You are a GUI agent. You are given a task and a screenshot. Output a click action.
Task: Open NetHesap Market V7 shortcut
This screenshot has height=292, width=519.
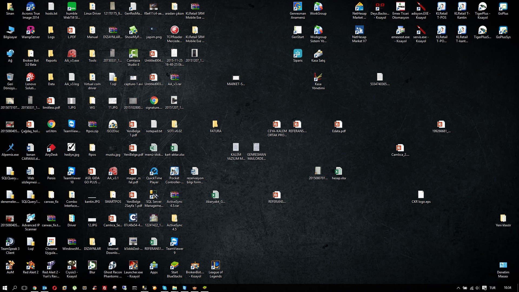pos(359,34)
